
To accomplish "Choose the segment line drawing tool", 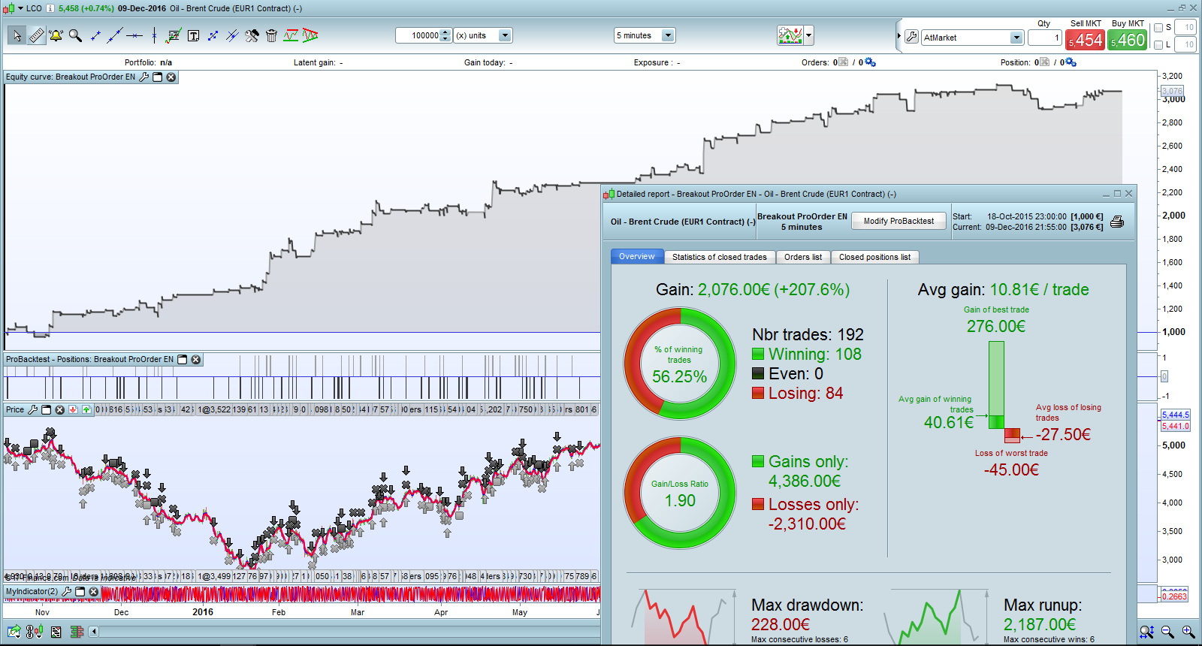I will pos(95,35).
